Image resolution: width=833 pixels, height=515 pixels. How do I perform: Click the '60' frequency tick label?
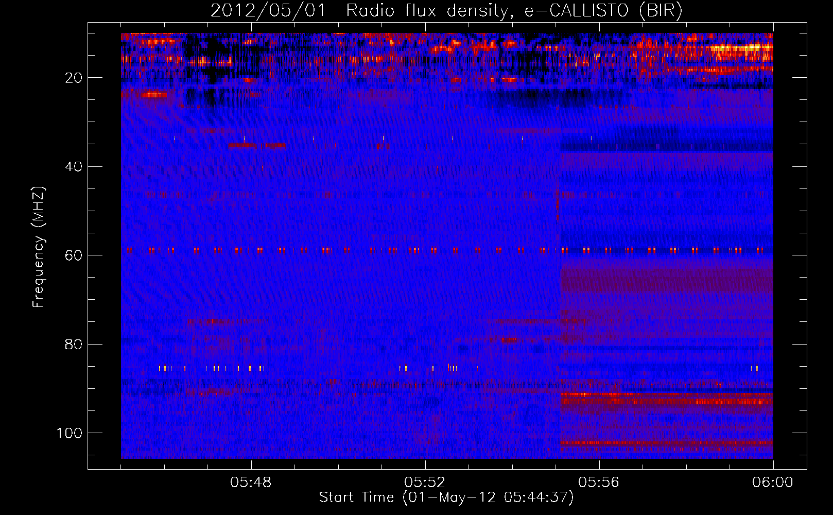(74, 255)
